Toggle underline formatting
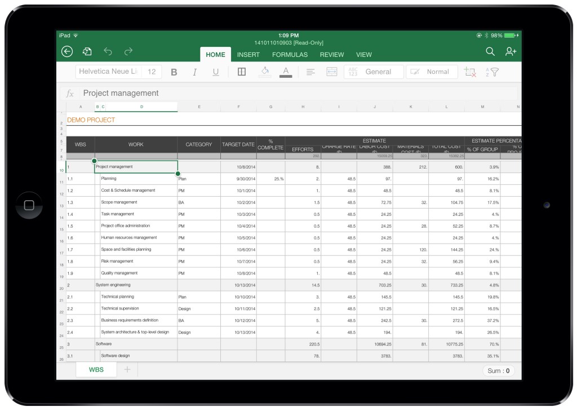The width and height of the screenshot is (577, 411). pos(216,72)
